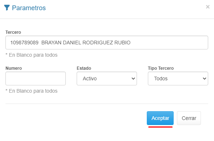Open the Estado dropdown showing Activo
This screenshot has width=214, height=141.
point(107,78)
